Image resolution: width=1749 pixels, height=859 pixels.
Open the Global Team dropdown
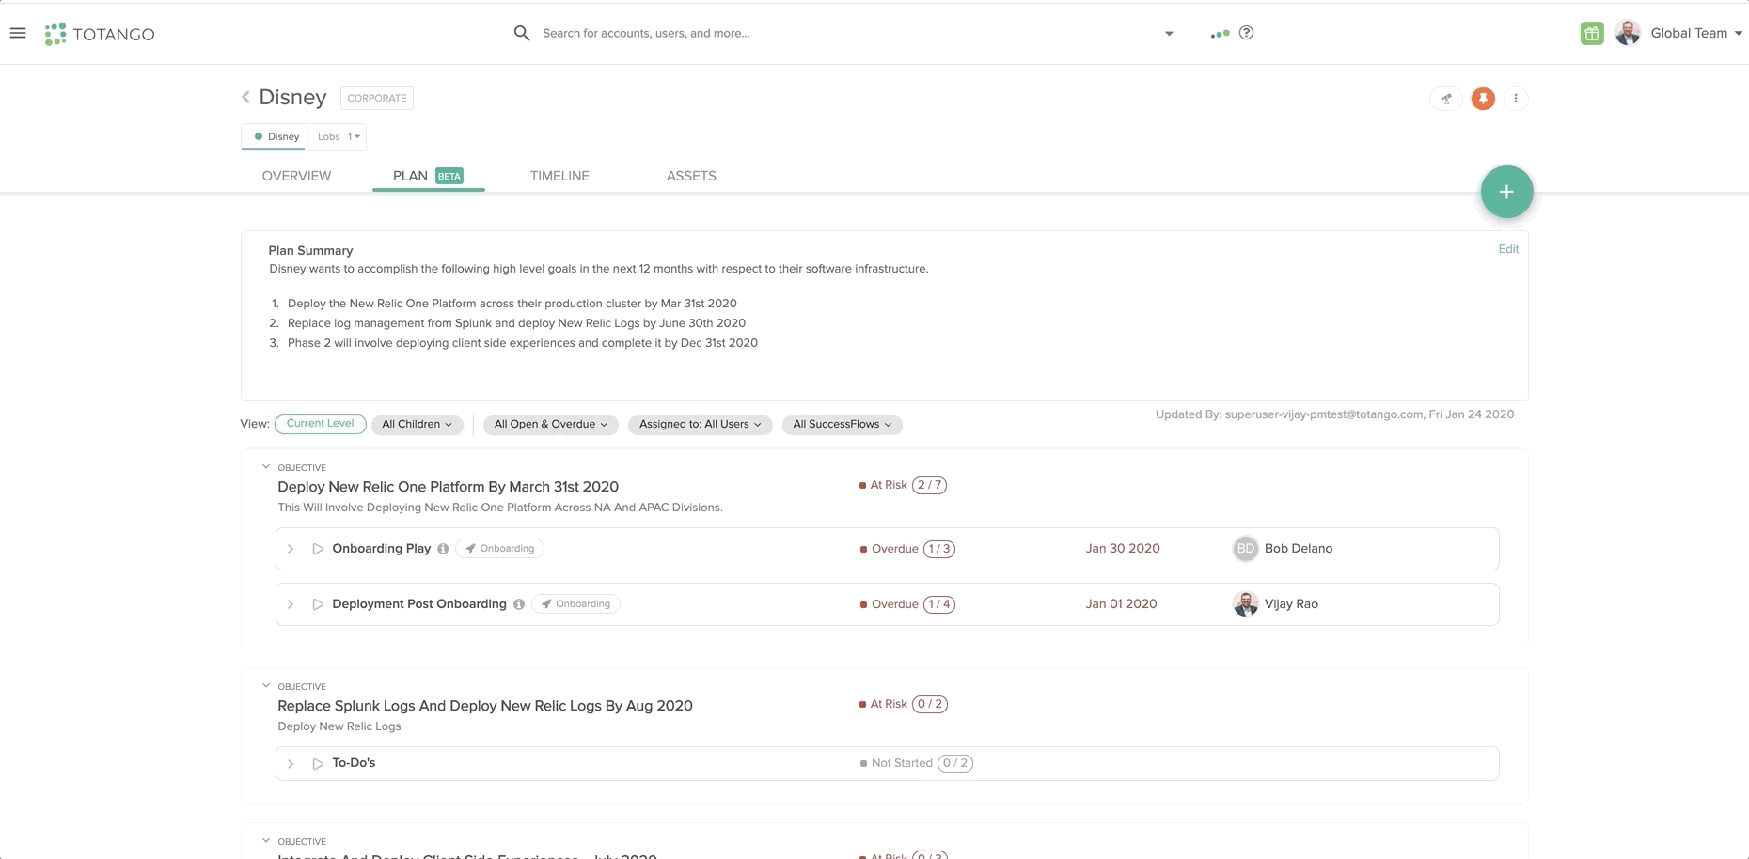coord(1696,33)
